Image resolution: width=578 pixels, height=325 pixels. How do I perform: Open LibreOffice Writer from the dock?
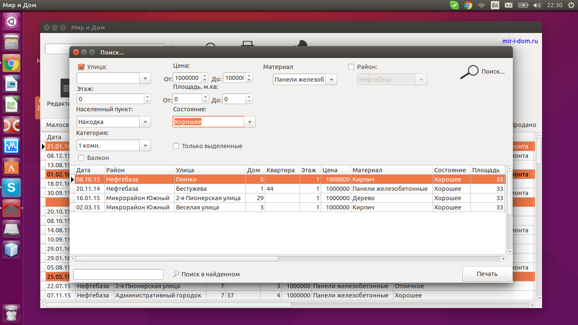tap(11, 84)
